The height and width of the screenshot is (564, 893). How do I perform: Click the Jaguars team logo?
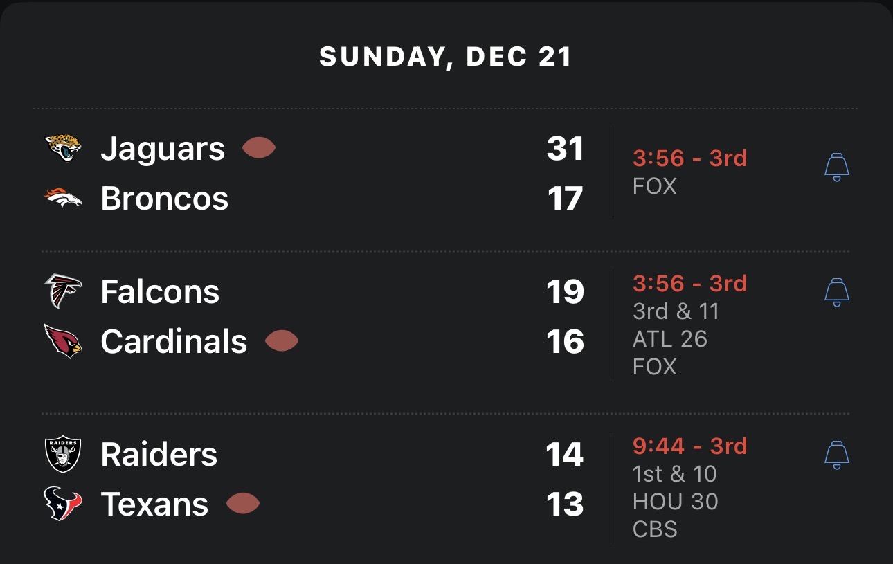63,148
